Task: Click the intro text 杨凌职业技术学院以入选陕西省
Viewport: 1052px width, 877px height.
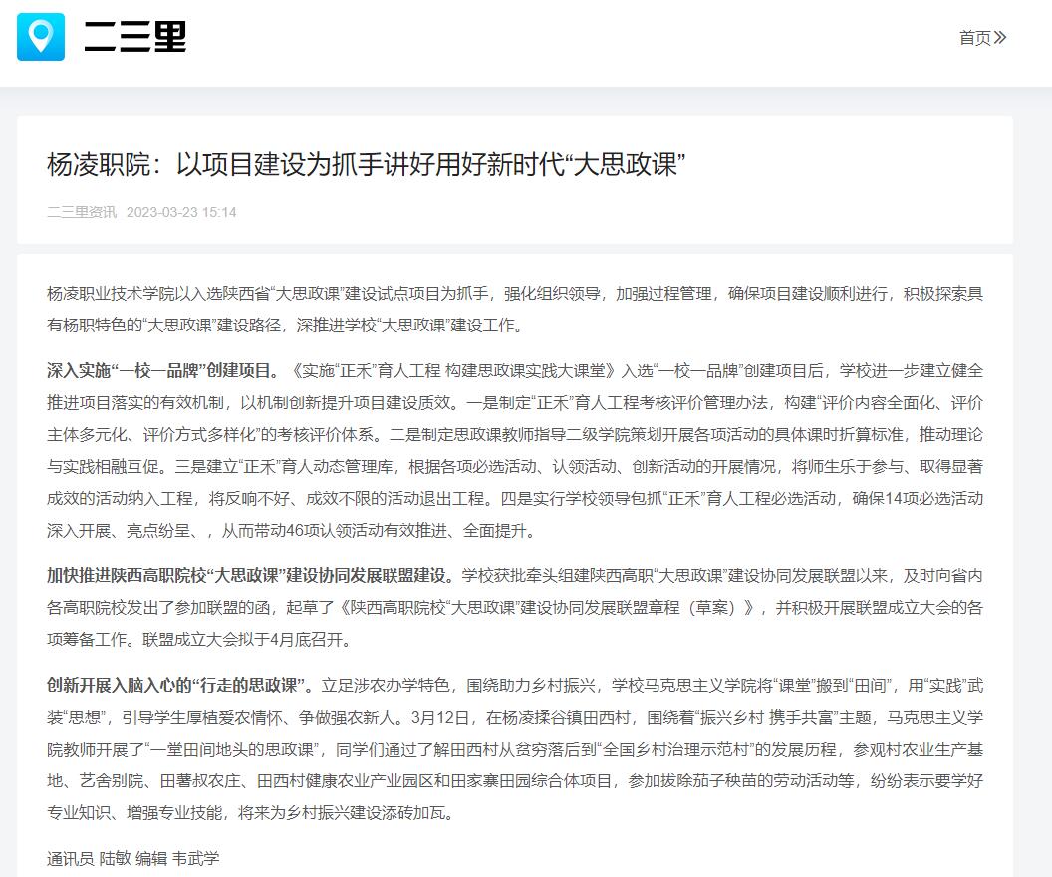Action: pos(159,293)
